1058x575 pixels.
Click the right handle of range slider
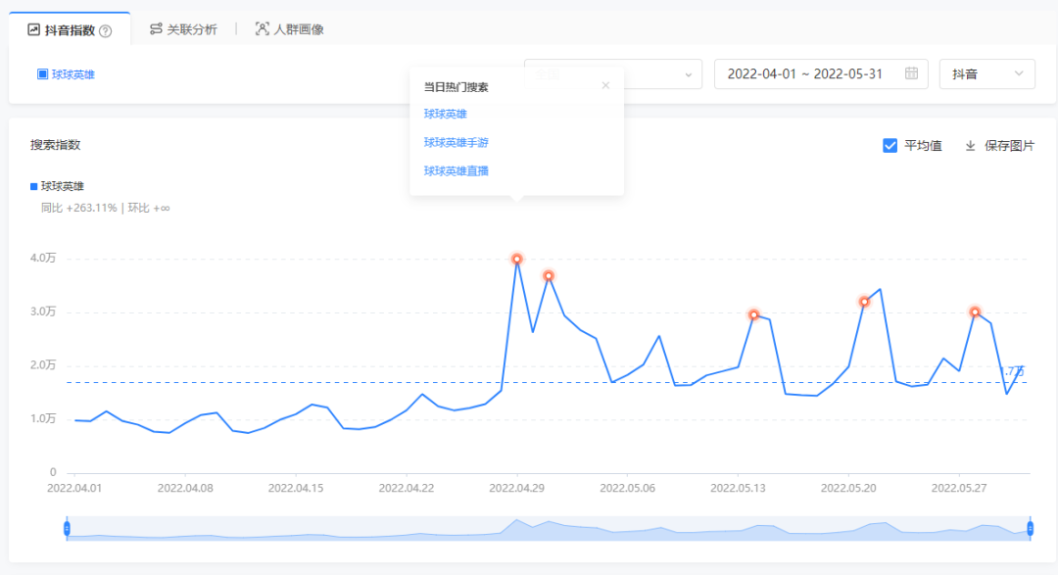1031,528
